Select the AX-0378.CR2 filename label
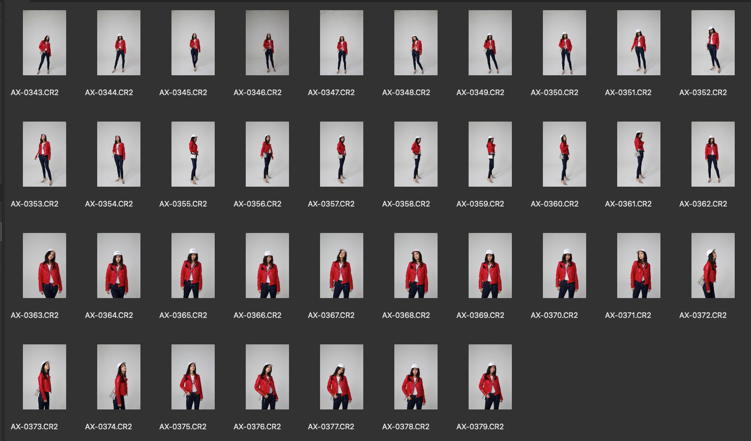This screenshot has width=751, height=441. pos(406,427)
